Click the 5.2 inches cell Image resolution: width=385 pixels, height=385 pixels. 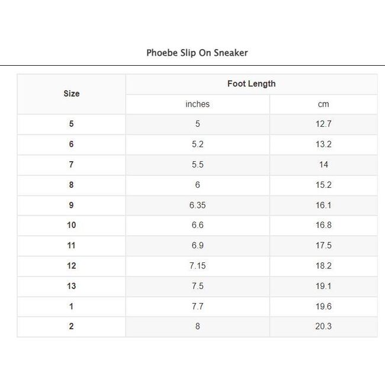pos(197,145)
